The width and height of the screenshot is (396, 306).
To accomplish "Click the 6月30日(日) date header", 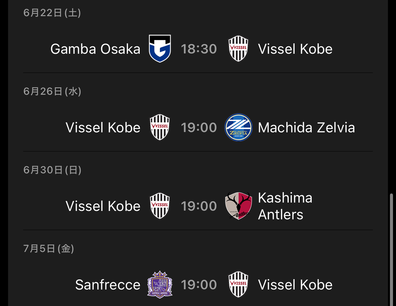I will 52,170.
